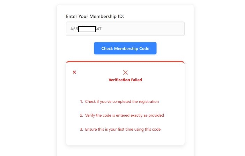Click the list number "1." marker
The height and width of the screenshot is (156, 245).
(81, 102)
